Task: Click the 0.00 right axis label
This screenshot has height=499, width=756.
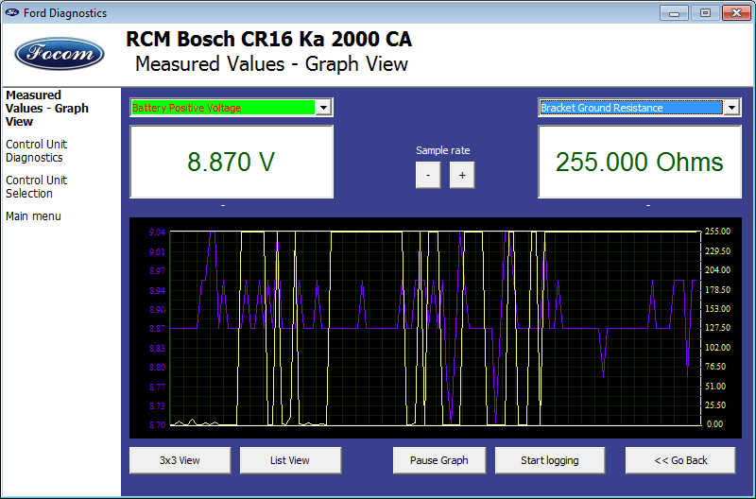Action: (x=714, y=424)
